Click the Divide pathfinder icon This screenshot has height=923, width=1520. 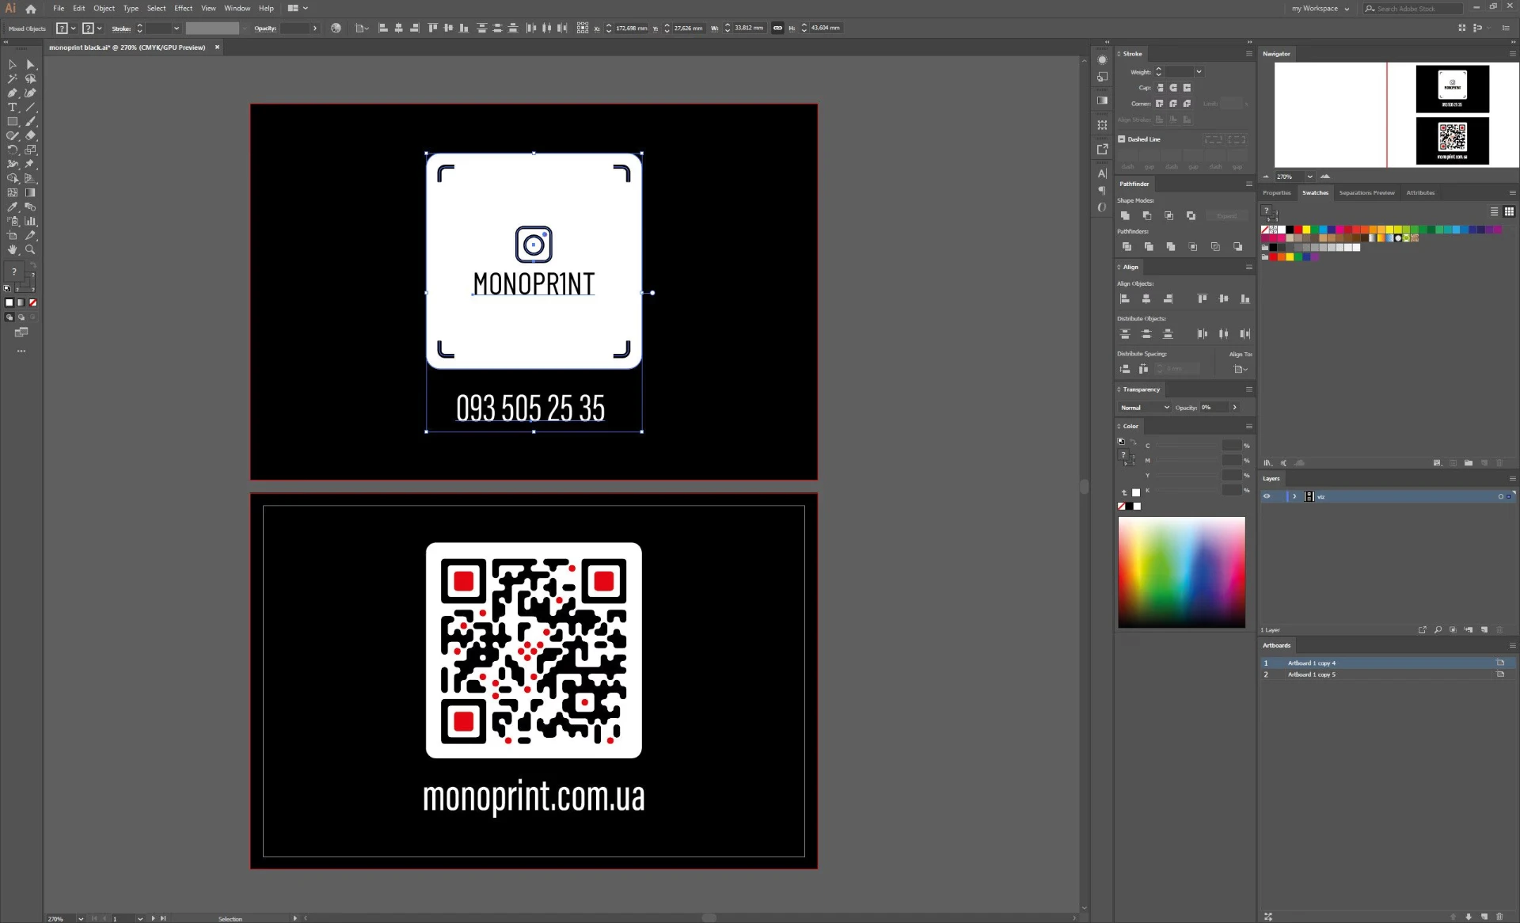tap(1127, 247)
